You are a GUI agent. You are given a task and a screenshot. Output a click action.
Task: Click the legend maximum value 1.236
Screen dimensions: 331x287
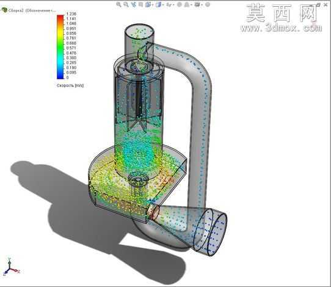tap(71, 13)
